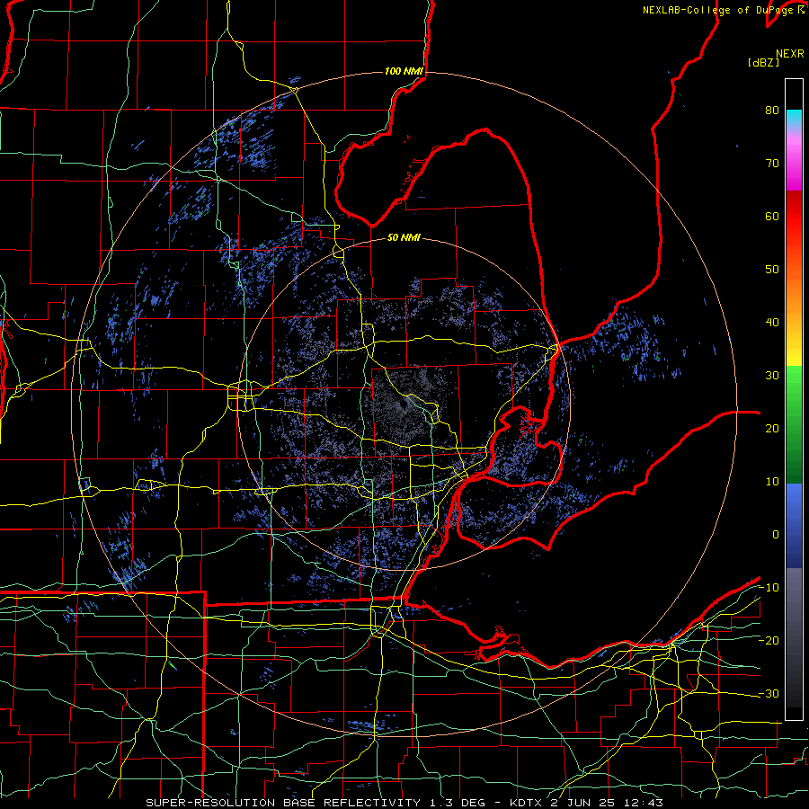Click the Super-Resolution Base Reflectivity caption
Image resolution: width=809 pixels, height=809 pixels.
click(x=404, y=803)
